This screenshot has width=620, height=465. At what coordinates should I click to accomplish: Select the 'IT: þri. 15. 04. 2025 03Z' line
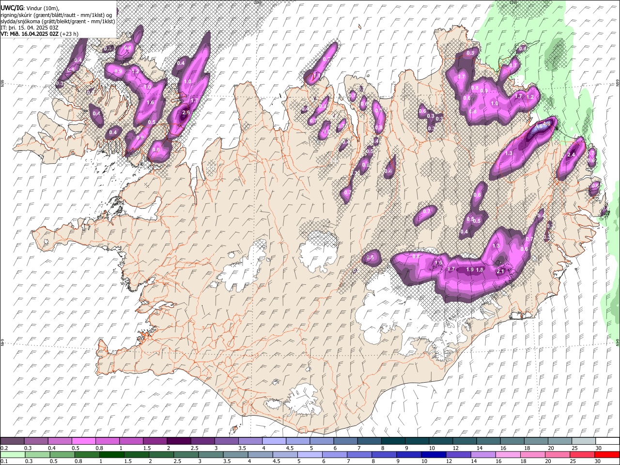(30, 28)
